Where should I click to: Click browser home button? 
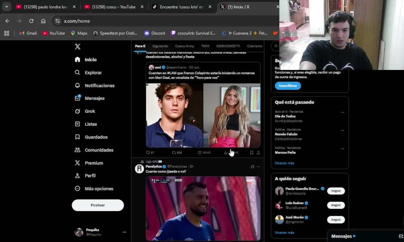pos(43,21)
